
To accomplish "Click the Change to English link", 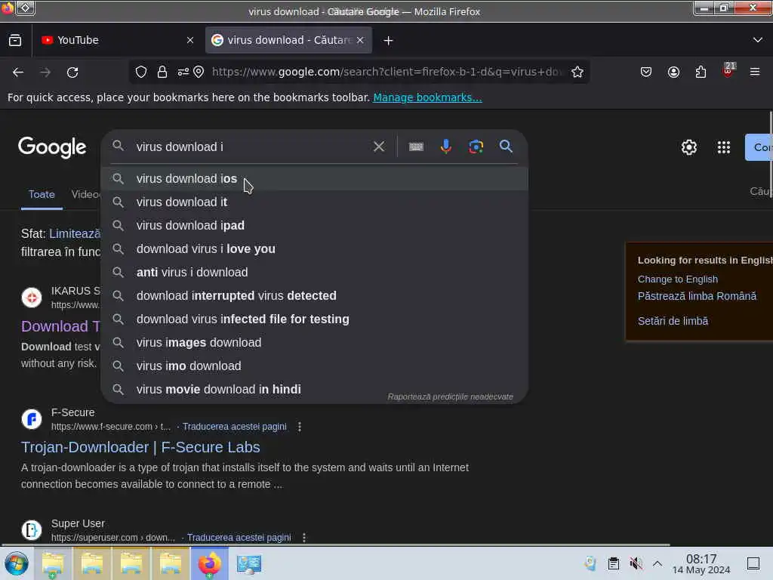I will point(677,279).
